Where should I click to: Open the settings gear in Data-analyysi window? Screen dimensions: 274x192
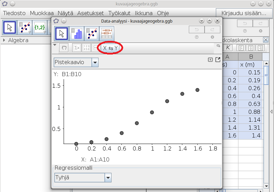tap(212, 37)
